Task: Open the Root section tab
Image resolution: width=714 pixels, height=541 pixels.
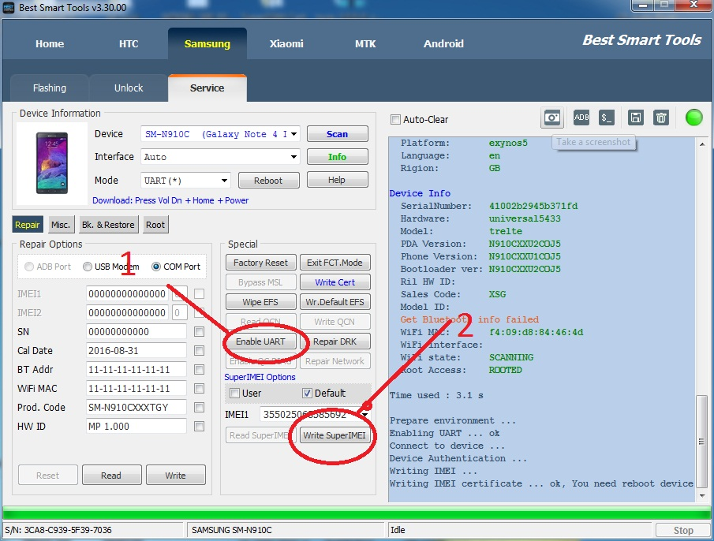Action: (155, 225)
